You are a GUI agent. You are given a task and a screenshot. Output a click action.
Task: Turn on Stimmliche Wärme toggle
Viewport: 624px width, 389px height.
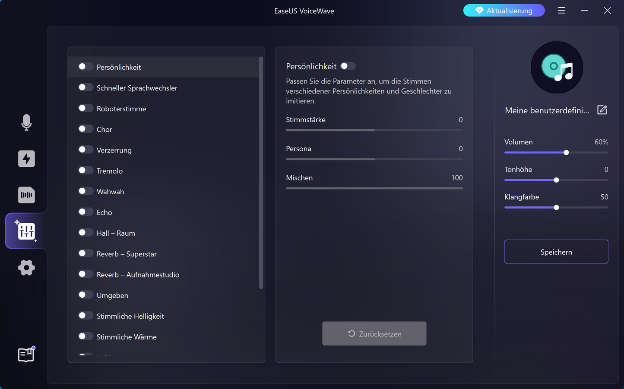(x=86, y=336)
